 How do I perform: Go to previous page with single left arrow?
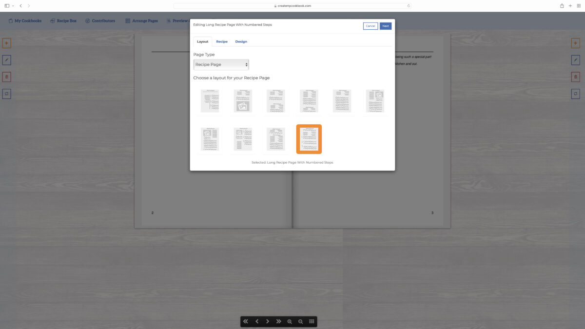coord(257,322)
